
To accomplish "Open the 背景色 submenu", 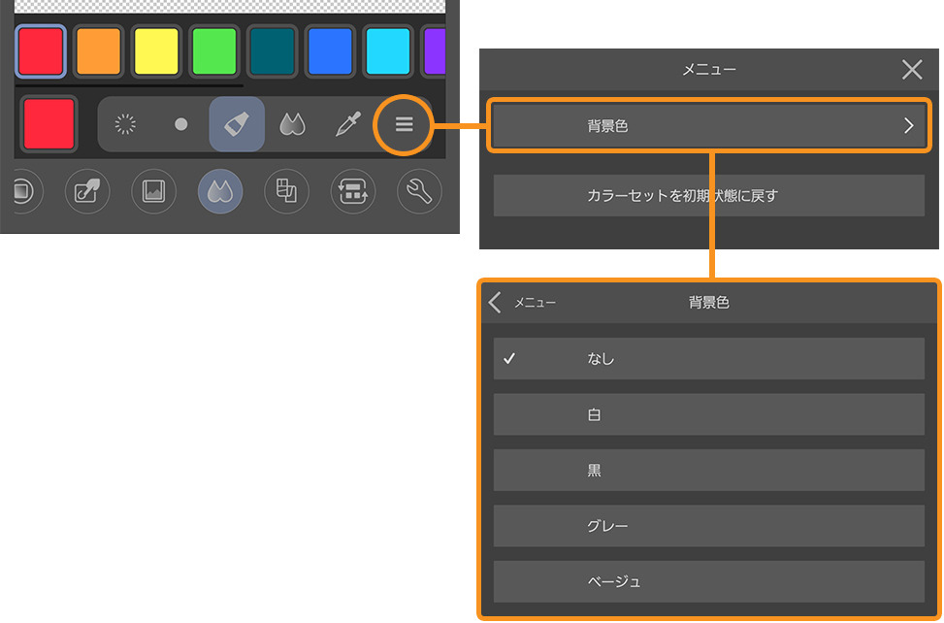I will click(708, 126).
